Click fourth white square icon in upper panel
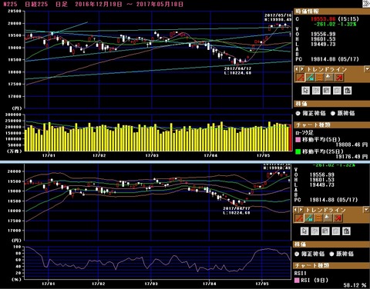The width and height of the screenshot is (370, 289). [x=337, y=90]
